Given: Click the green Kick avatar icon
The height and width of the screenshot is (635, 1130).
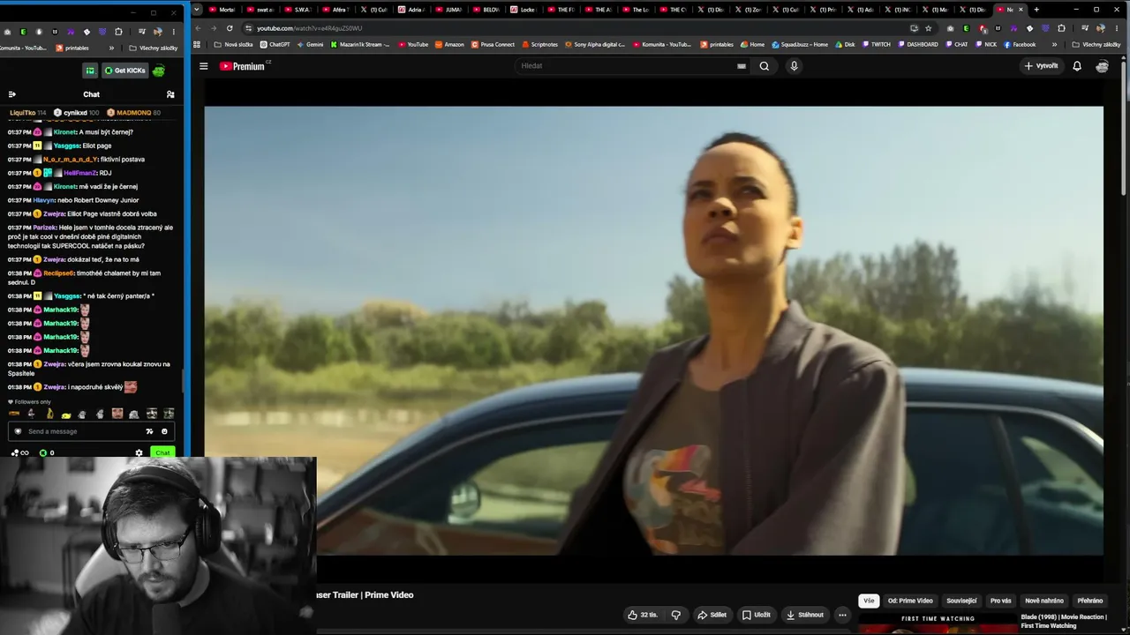Looking at the screenshot, I should pos(158,71).
